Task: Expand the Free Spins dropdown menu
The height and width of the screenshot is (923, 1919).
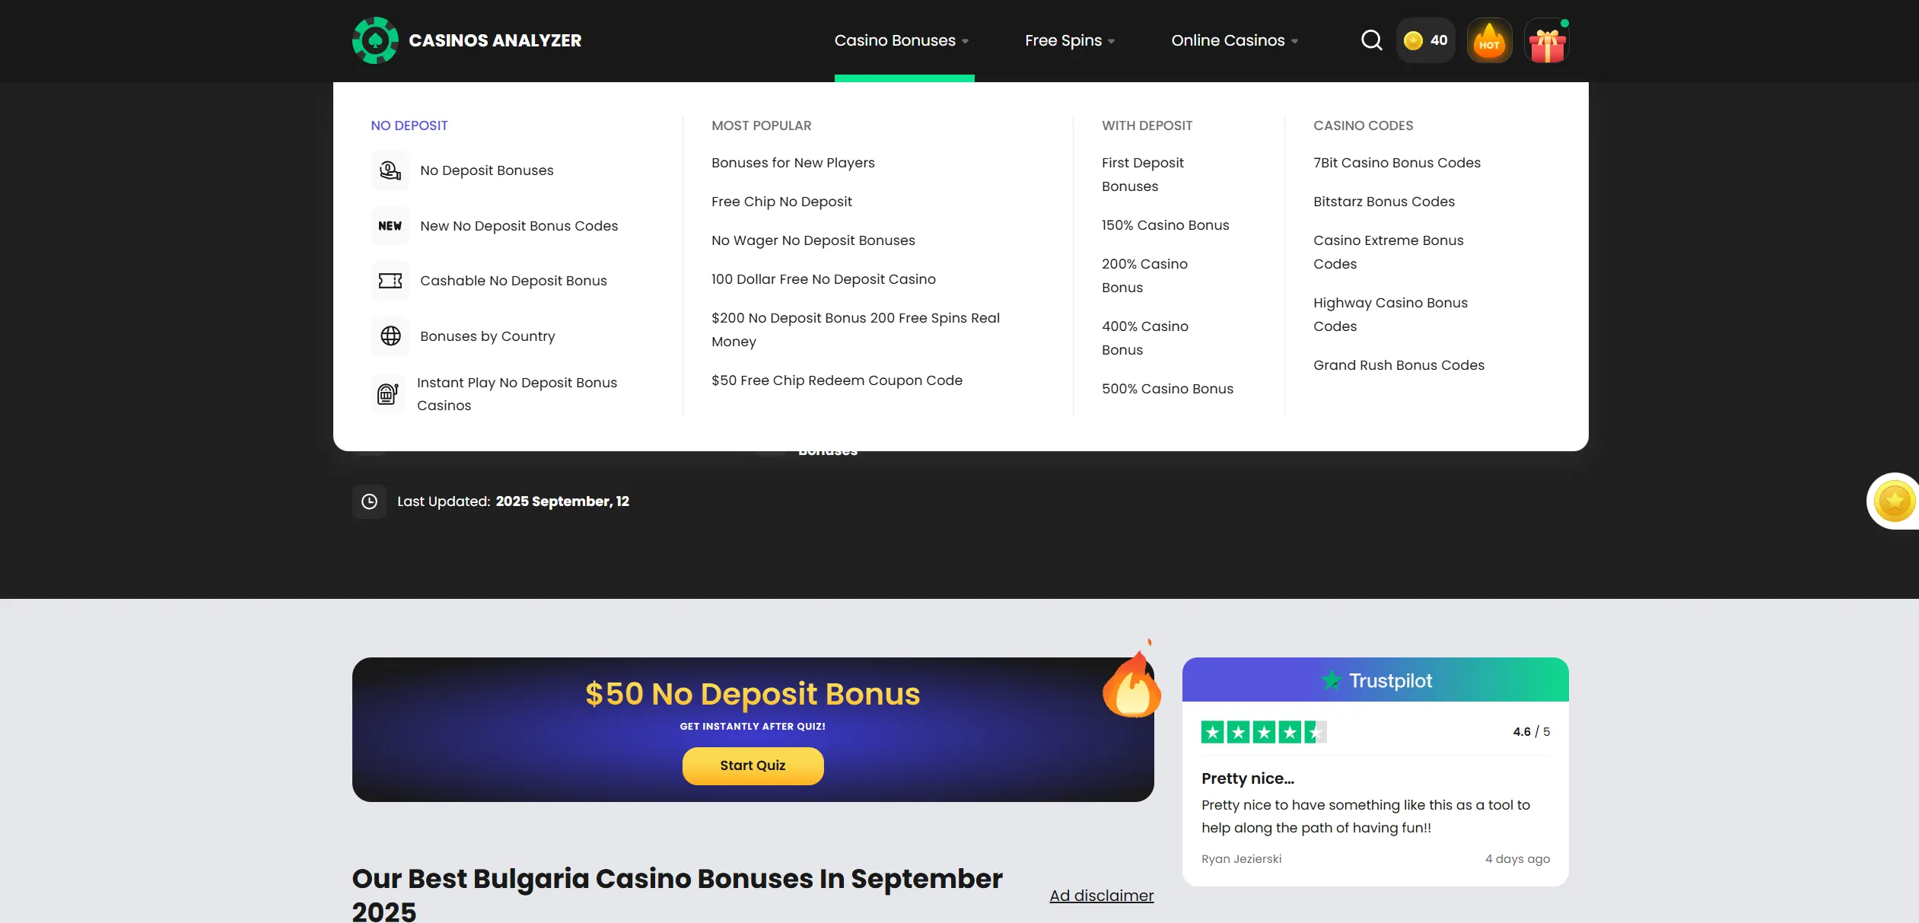Action: pyautogui.click(x=1070, y=40)
